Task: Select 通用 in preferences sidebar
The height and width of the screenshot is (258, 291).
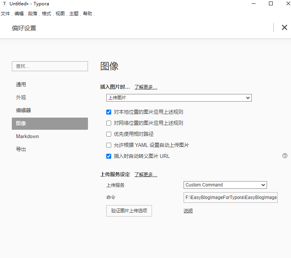Action: [50, 84]
